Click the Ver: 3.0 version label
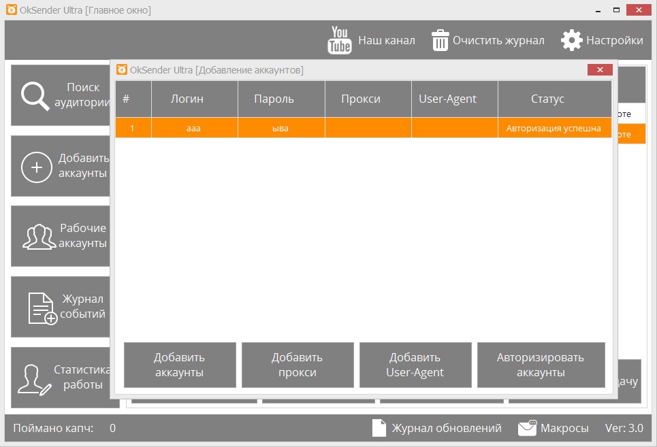Viewport: 657px width, 447px height. [x=624, y=428]
